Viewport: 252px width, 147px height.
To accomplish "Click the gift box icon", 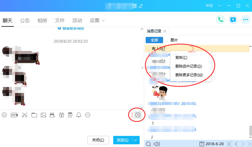I will [x=61, y=115].
